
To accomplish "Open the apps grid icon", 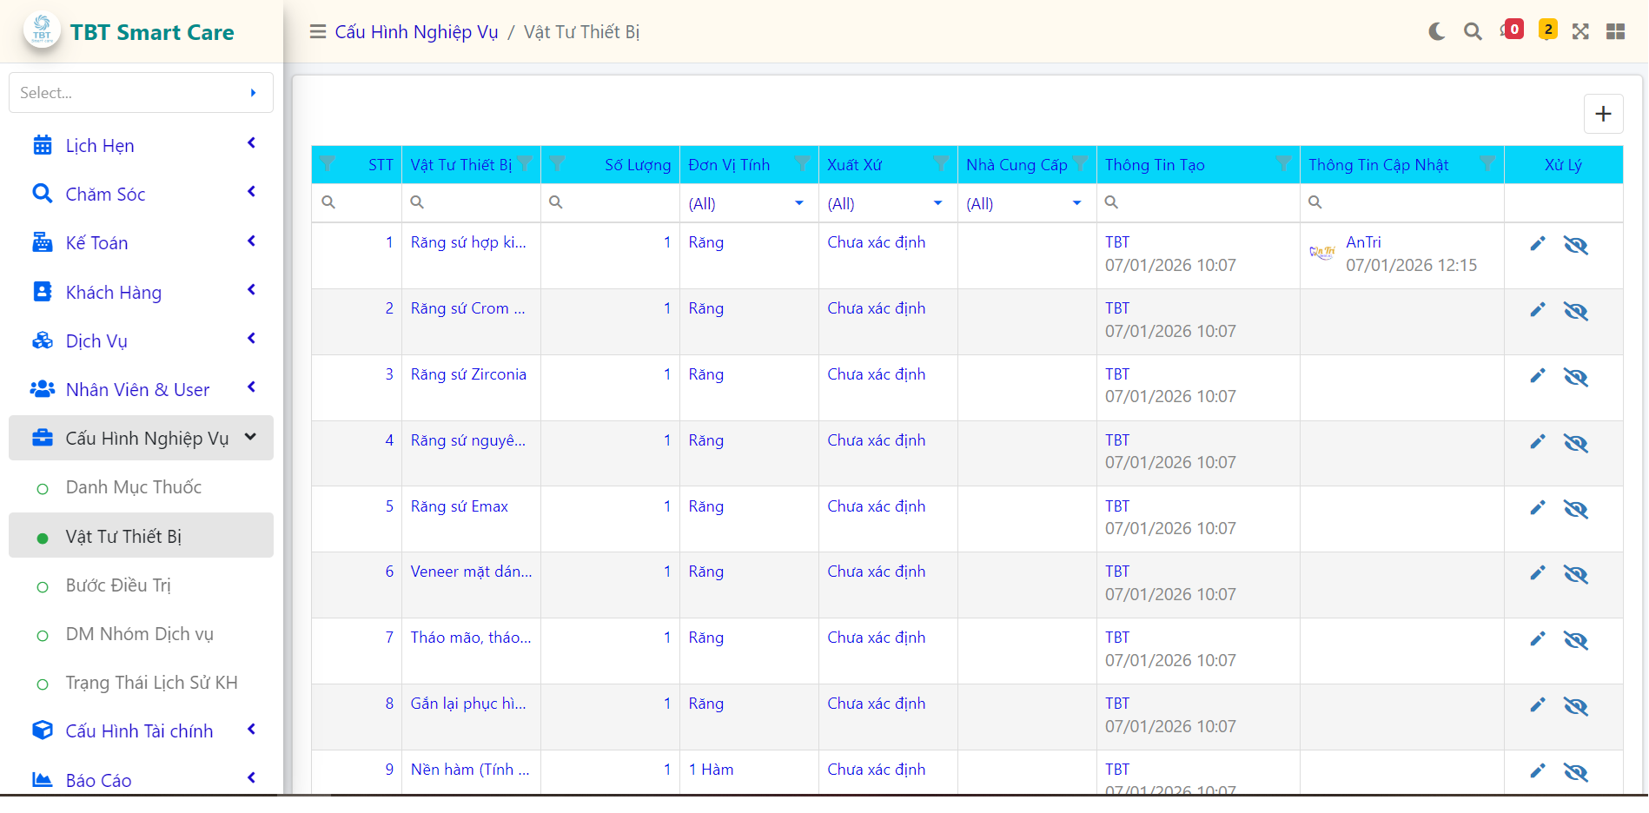I will pos(1615,32).
